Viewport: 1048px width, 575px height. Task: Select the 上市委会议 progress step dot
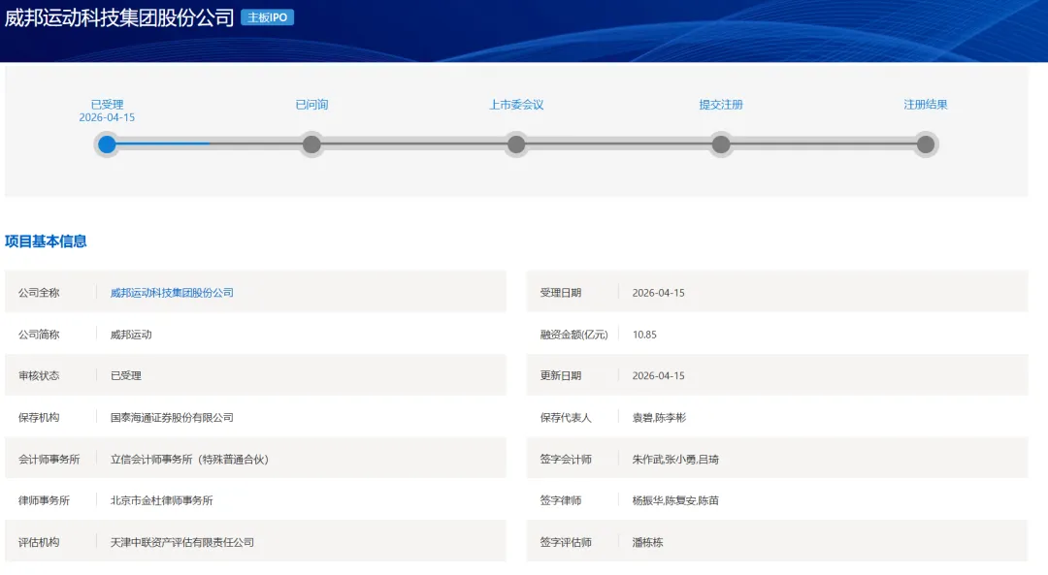tap(516, 144)
